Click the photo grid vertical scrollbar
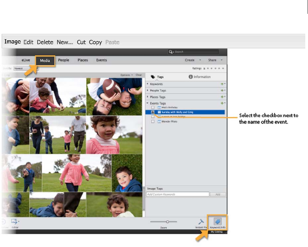Screen dimensions: 308x247 click(144, 199)
